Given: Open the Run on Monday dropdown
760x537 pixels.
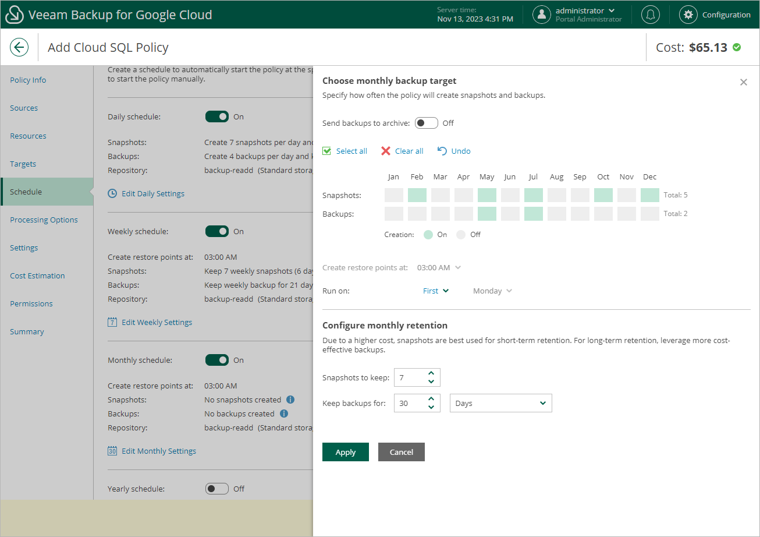Looking at the screenshot, I should coord(492,291).
